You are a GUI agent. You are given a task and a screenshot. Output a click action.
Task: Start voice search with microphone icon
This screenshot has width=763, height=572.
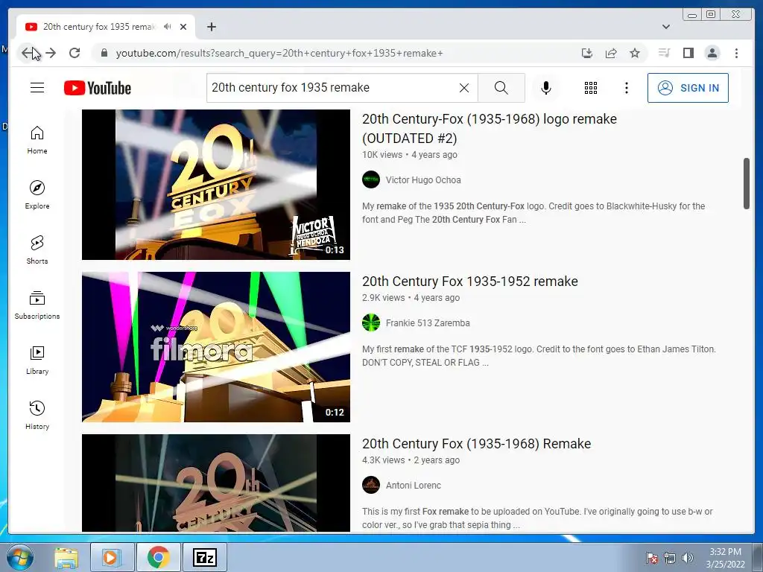546,88
